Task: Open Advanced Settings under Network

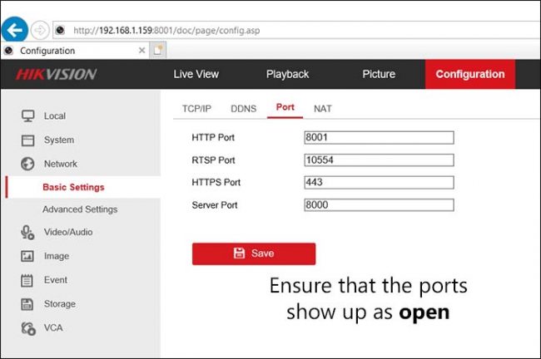Action: tap(80, 209)
